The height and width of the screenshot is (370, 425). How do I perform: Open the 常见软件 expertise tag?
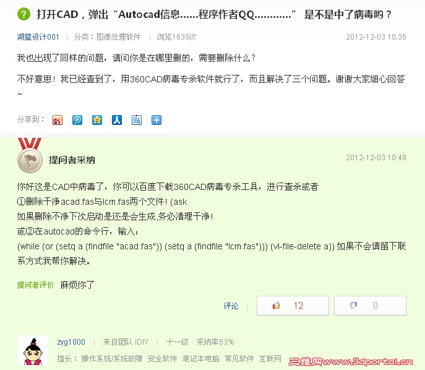coord(239,359)
